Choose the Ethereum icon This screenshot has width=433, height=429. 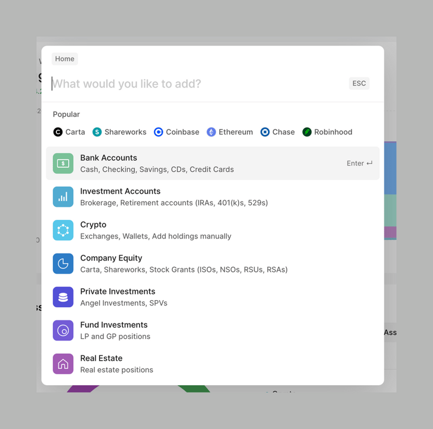click(211, 132)
